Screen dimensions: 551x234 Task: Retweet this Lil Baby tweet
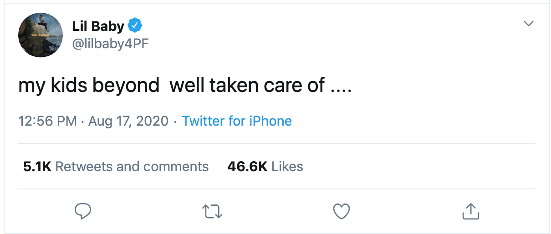(212, 211)
